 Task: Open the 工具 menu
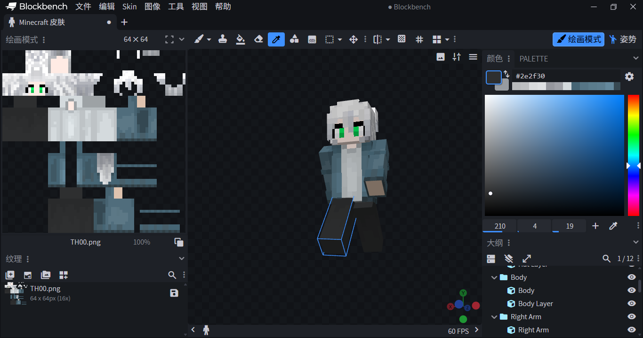click(x=176, y=7)
